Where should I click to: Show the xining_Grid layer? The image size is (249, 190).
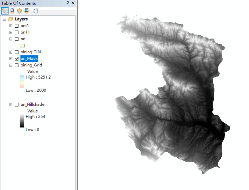coord(17,65)
